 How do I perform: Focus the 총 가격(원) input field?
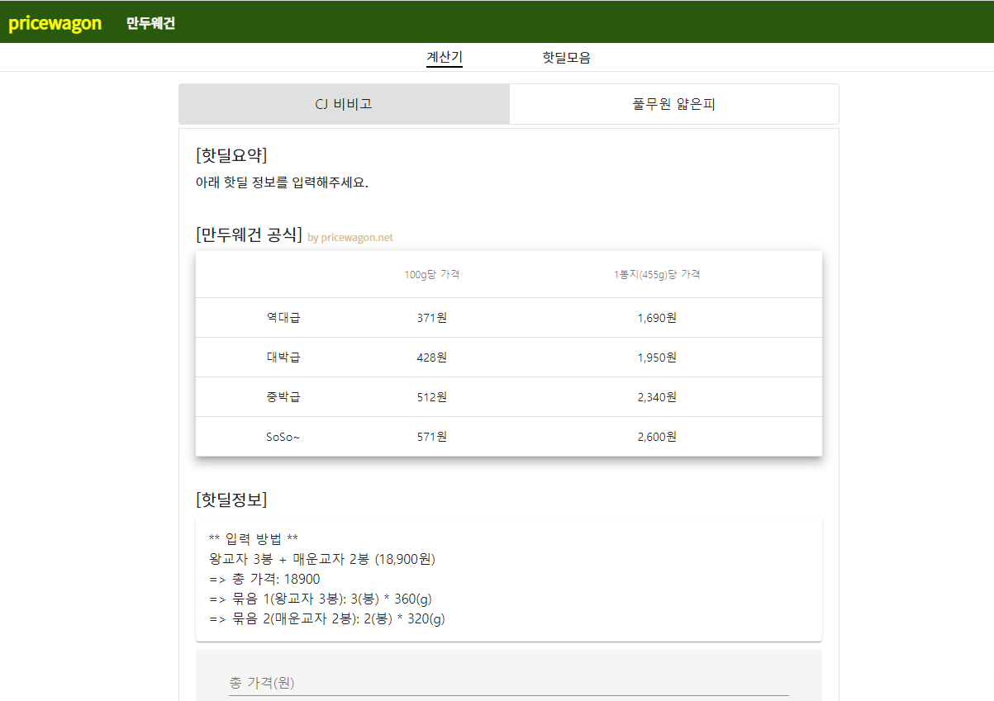tap(509, 683)
